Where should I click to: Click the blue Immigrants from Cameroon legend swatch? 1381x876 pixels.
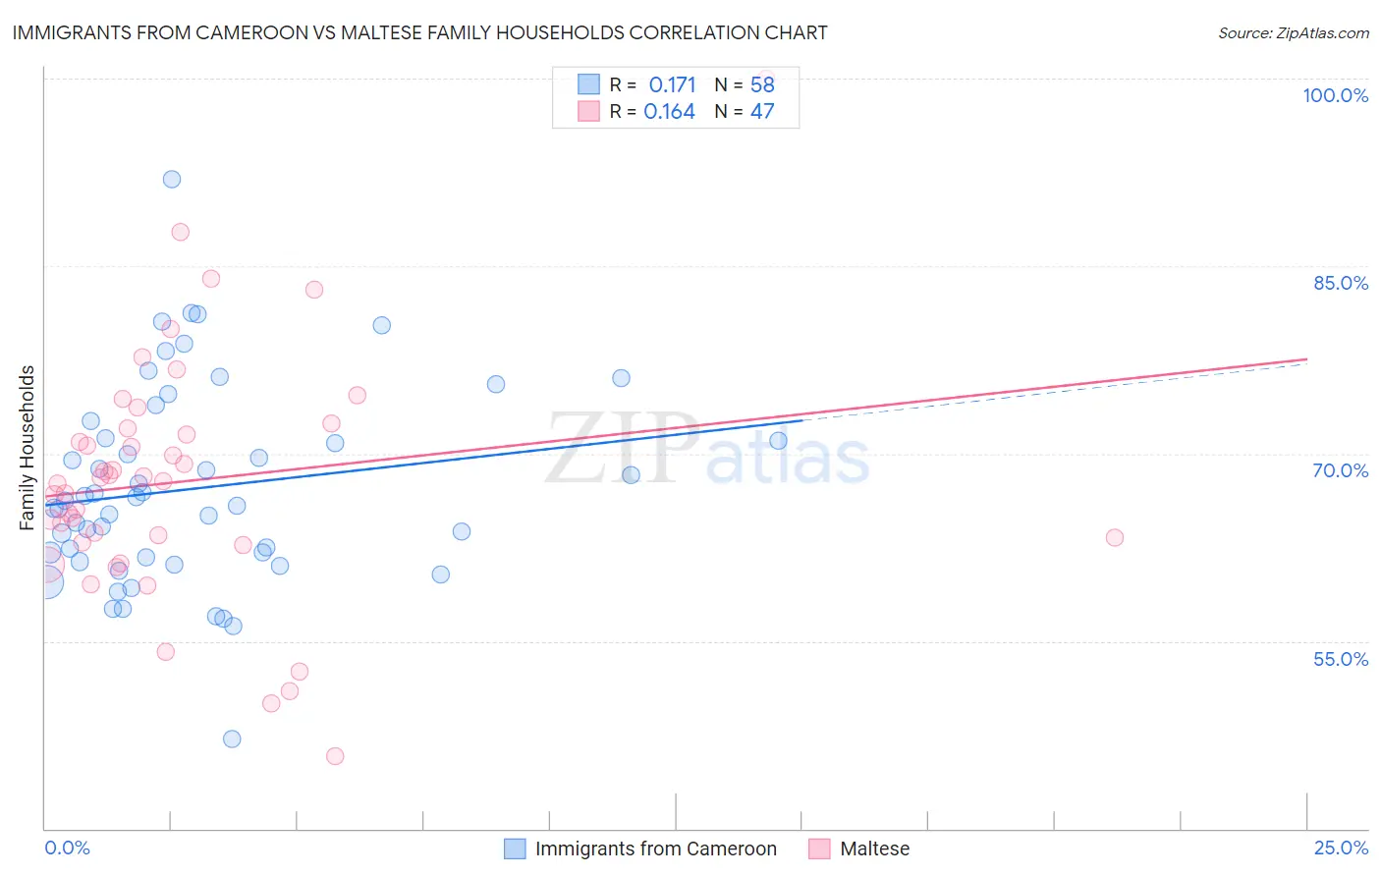click(515, 849)
